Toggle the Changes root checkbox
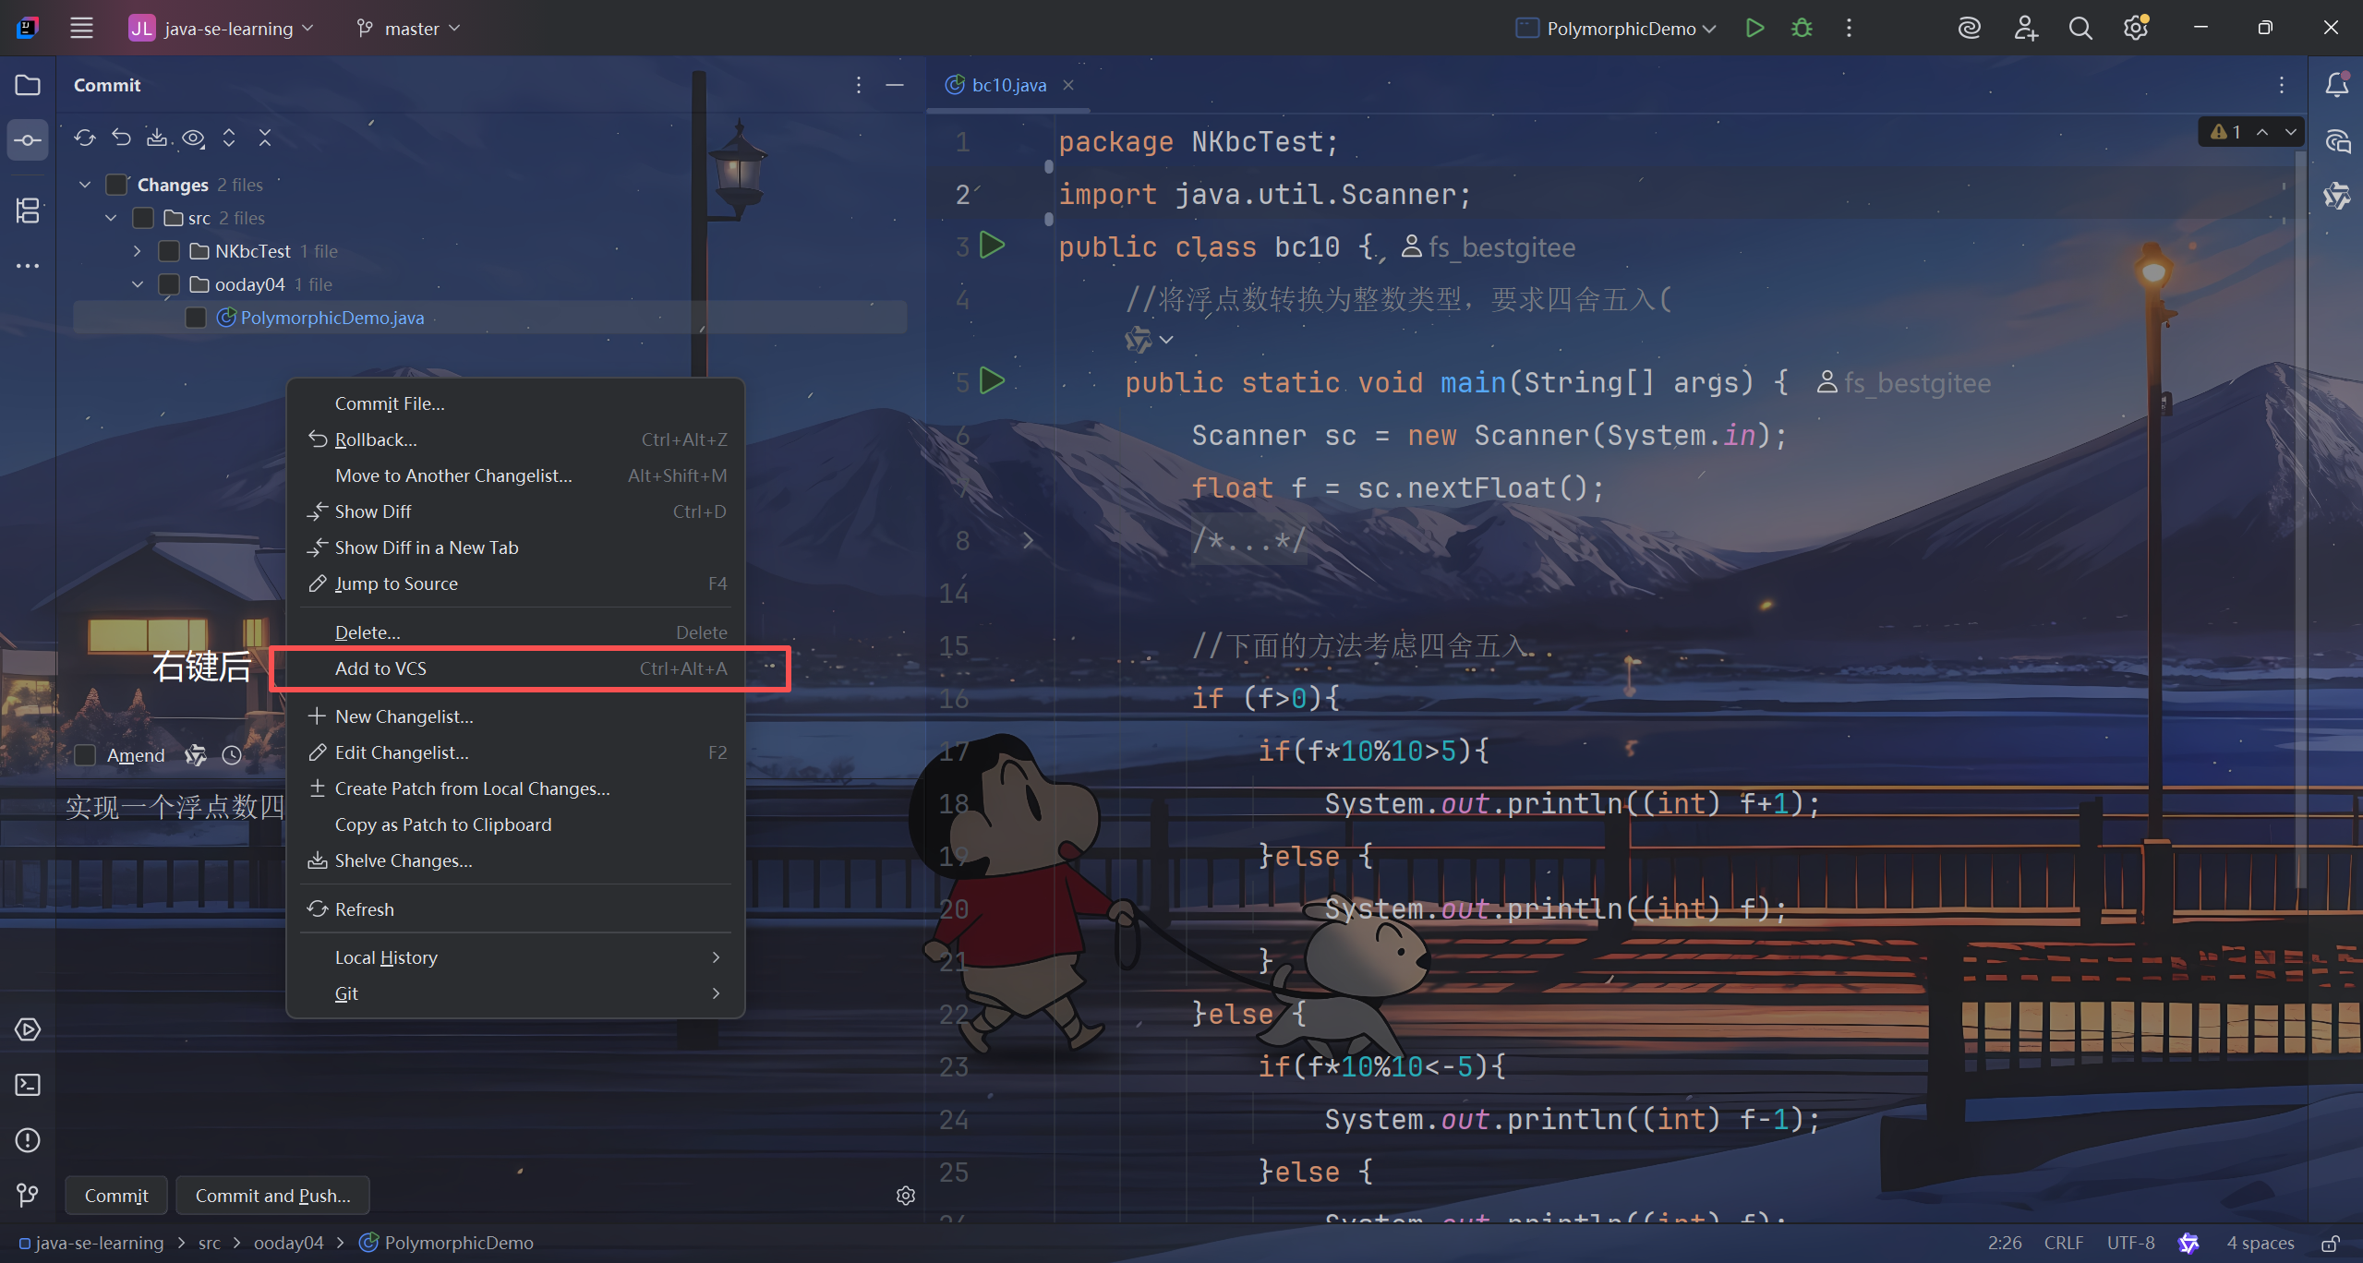This screenshot has width=2363, height=1263. pos(117,185)
